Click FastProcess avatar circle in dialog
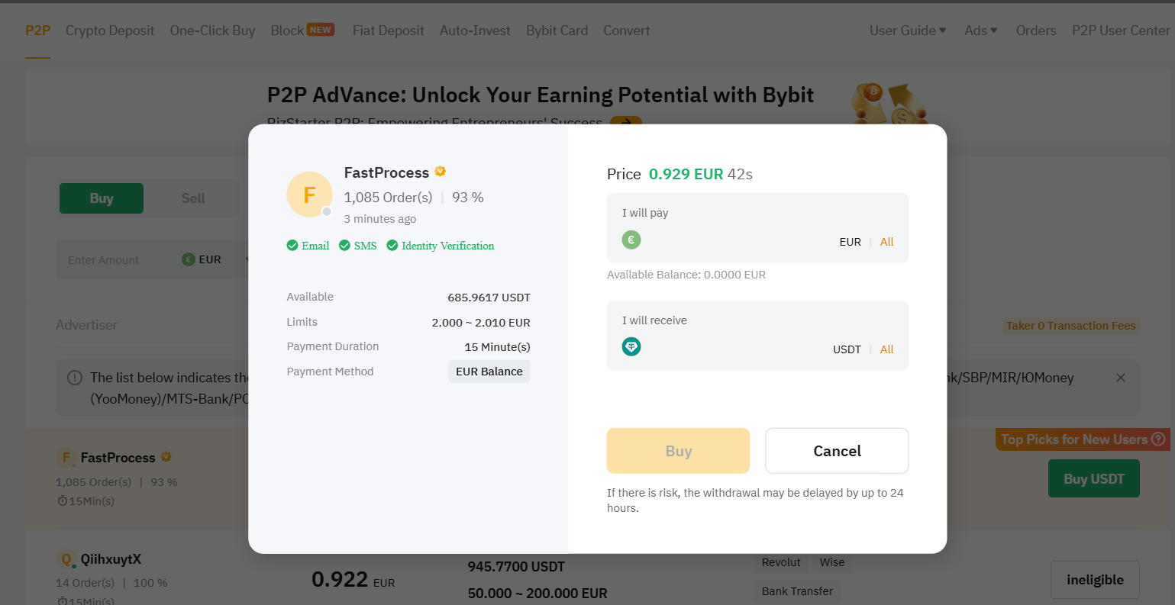The image size is (1175, 605). pyautogui.click(x=309, y=195)
